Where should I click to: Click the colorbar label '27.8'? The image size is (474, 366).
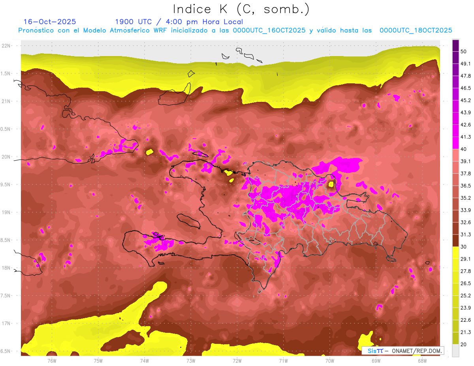point(466,271)
